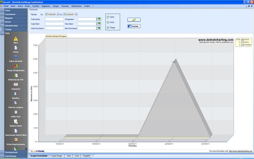This screenshot has height=159, width=254.
Task: Click the Nom Client lookup icon button
Action: click(x=99, y=24)
